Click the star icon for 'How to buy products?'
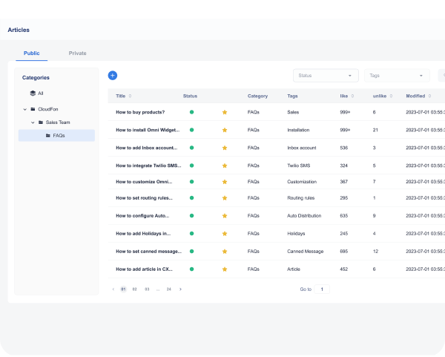445x357 pixels. coord(225,112)
